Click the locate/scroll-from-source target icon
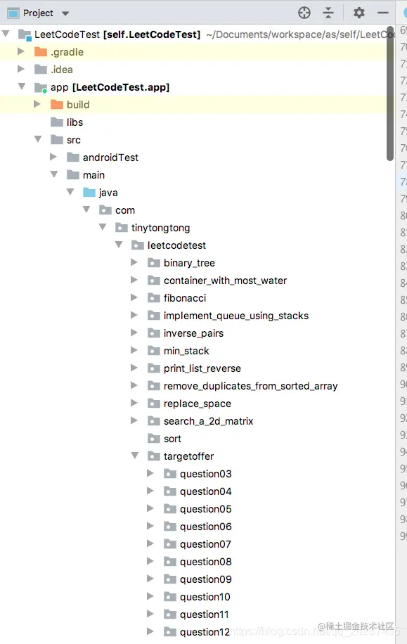This screenshot has height=644, width=407. click(x=304, y=13)
